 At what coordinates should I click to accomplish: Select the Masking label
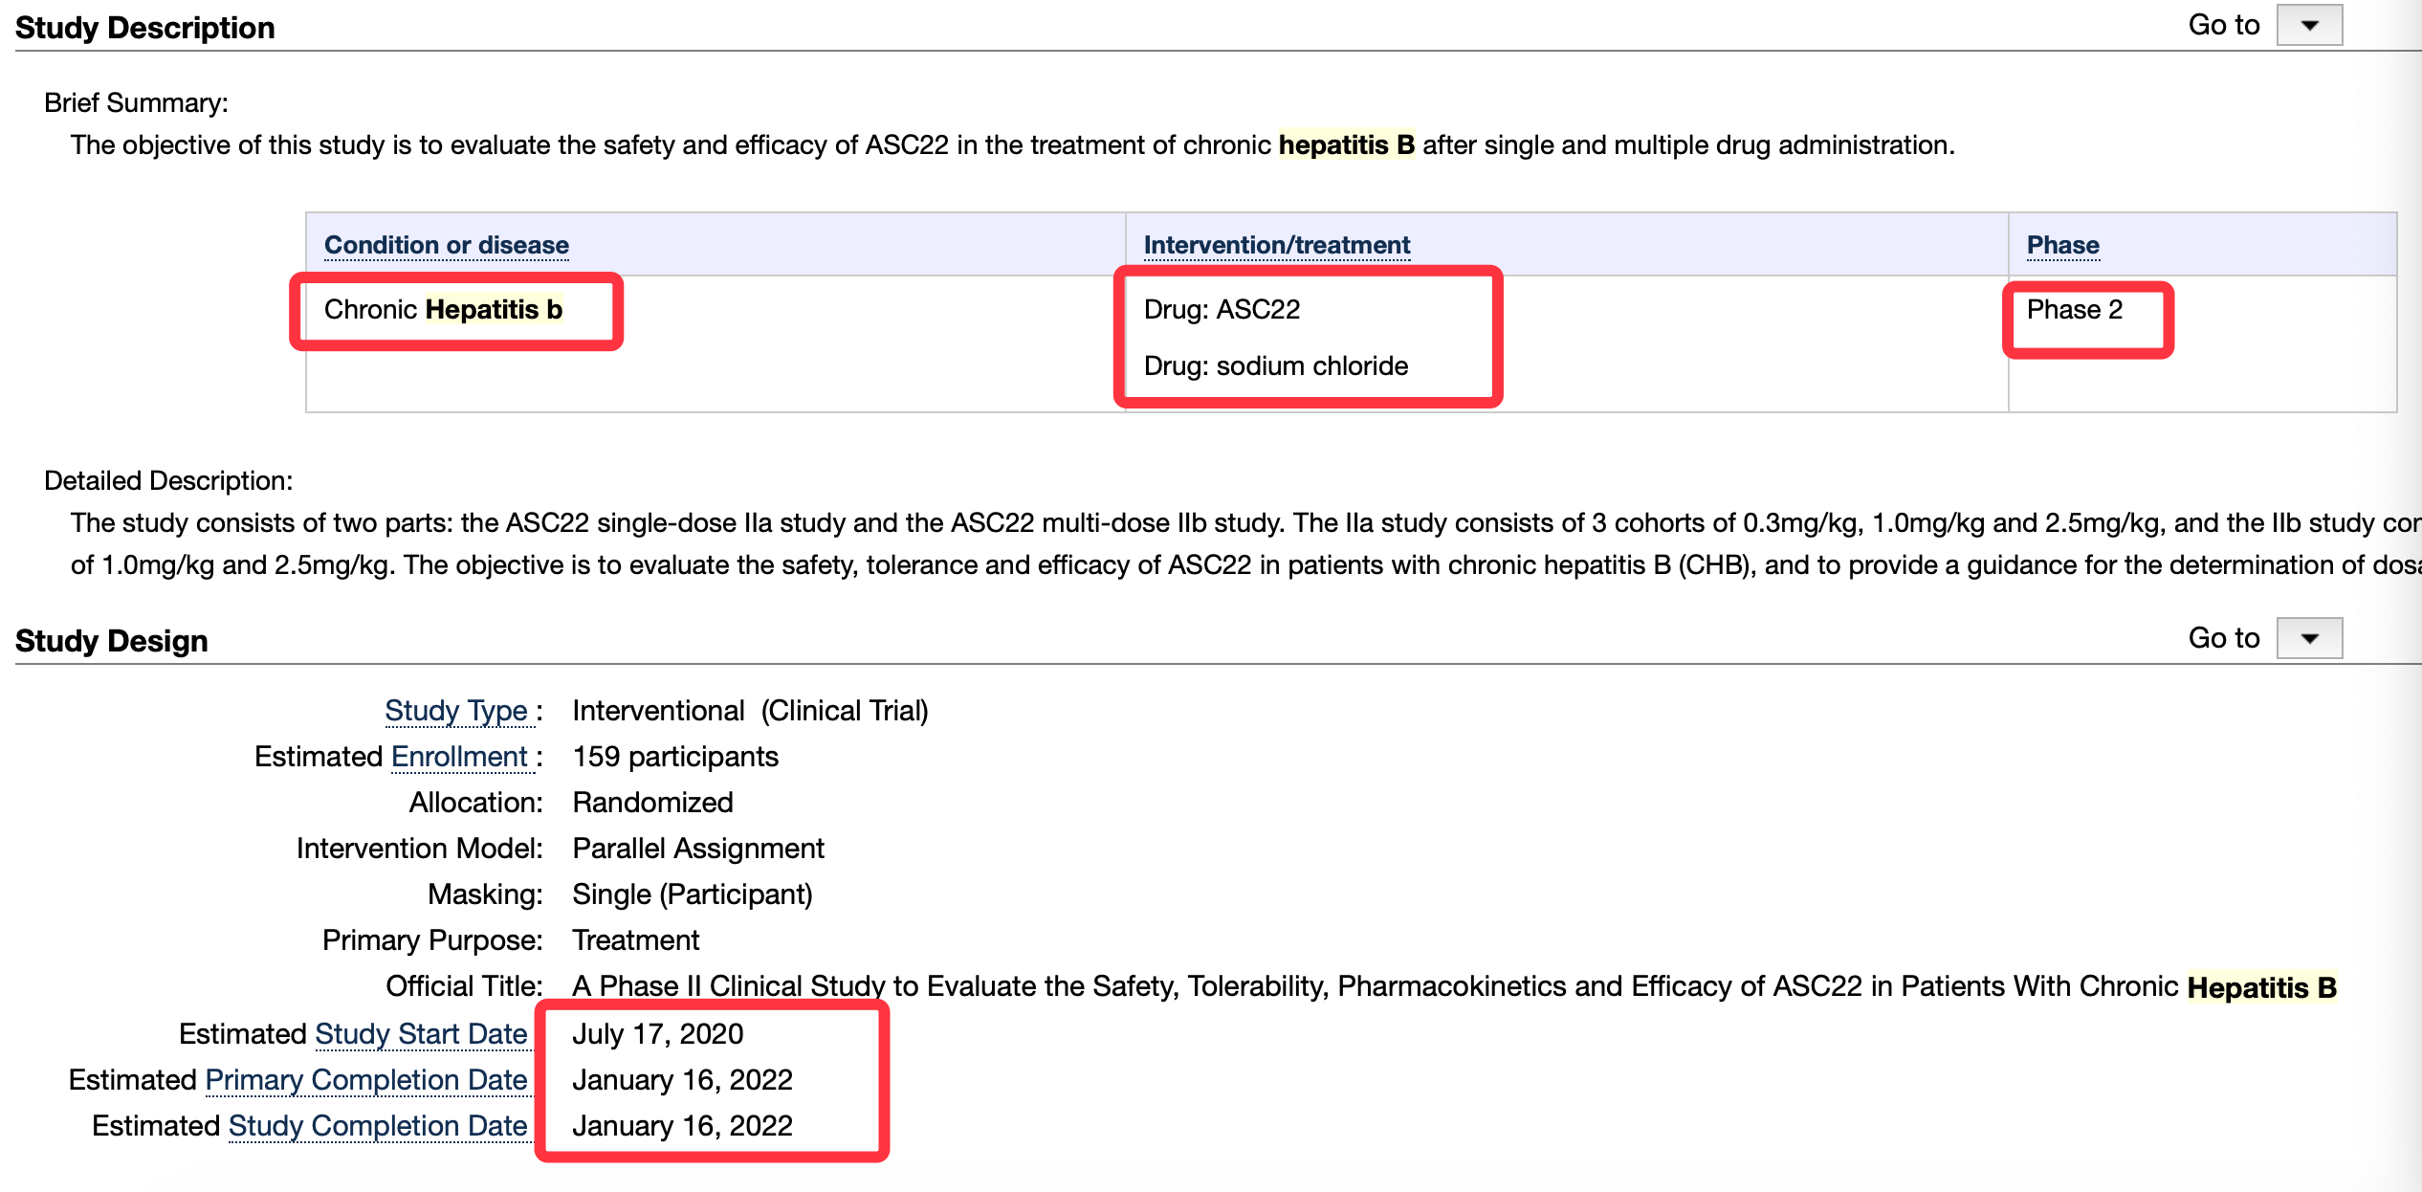[x=485, y=894]
